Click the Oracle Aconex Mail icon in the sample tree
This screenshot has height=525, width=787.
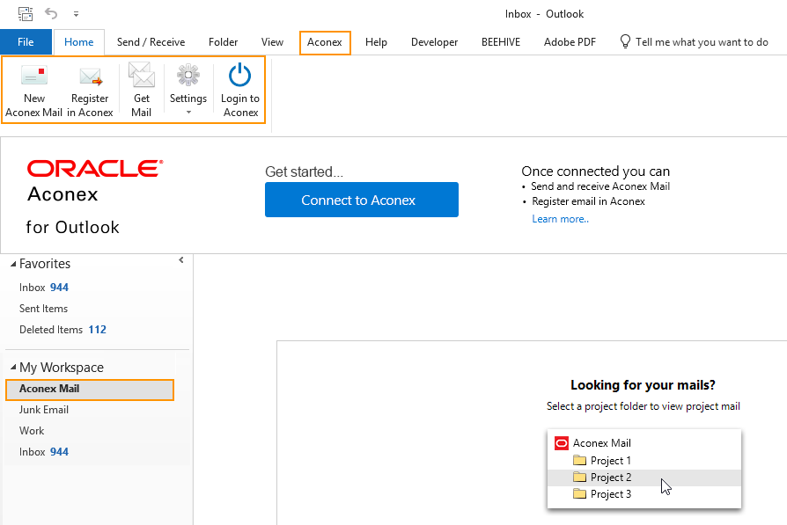point(561,442)
